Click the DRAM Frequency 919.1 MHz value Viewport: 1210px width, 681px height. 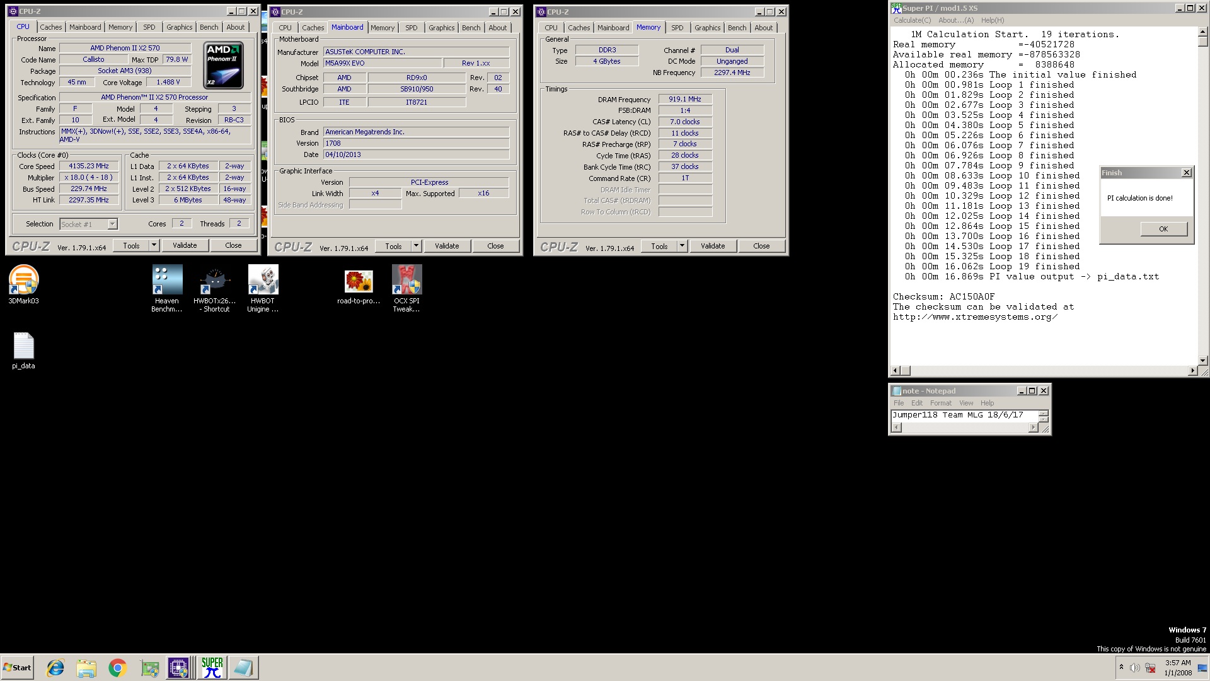point(685,99)
